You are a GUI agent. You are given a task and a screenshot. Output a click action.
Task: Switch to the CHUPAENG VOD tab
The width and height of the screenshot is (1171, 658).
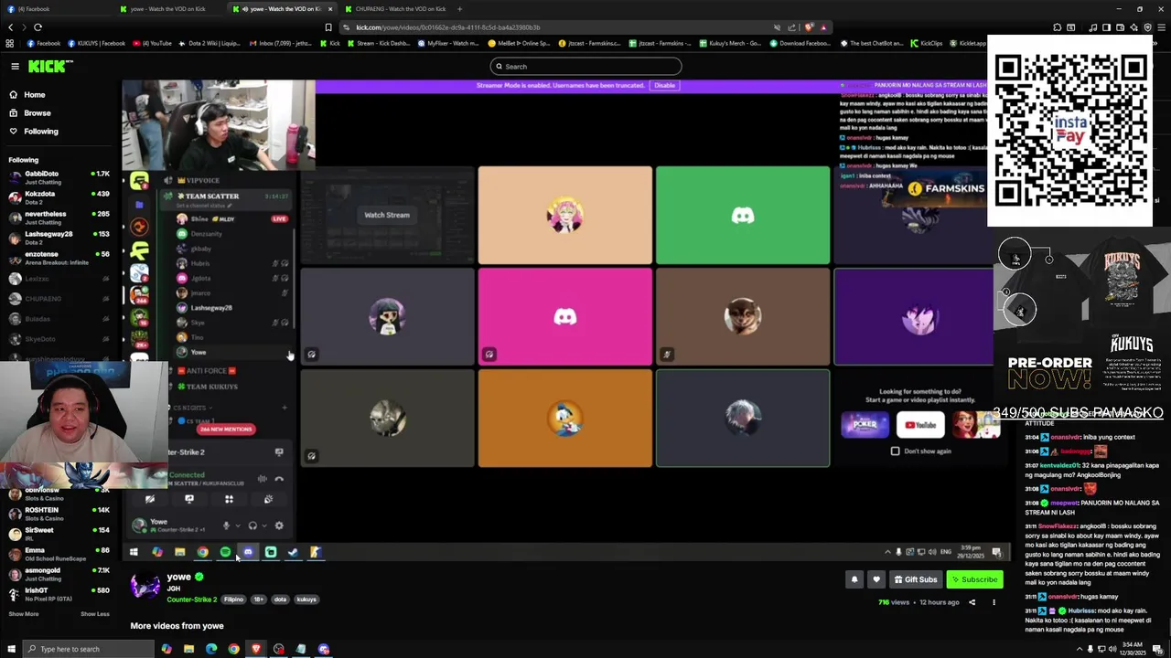click(396, 9)
